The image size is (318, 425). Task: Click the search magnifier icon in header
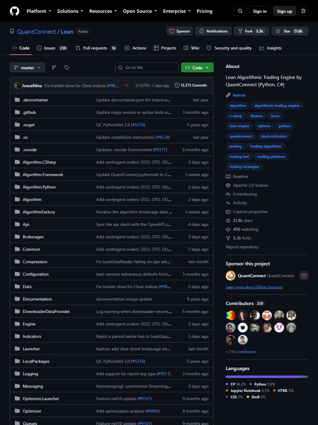[x=240, y=11]
